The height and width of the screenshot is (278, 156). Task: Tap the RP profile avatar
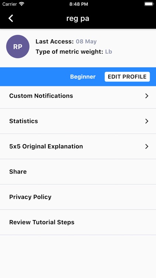pos(18,46)
